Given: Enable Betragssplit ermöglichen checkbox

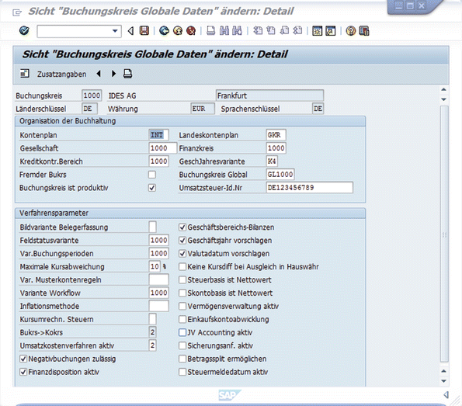Looking at the screenshot, I should click(x=182, y=359).
